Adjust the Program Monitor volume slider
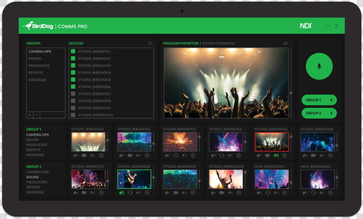 (291, 93)
